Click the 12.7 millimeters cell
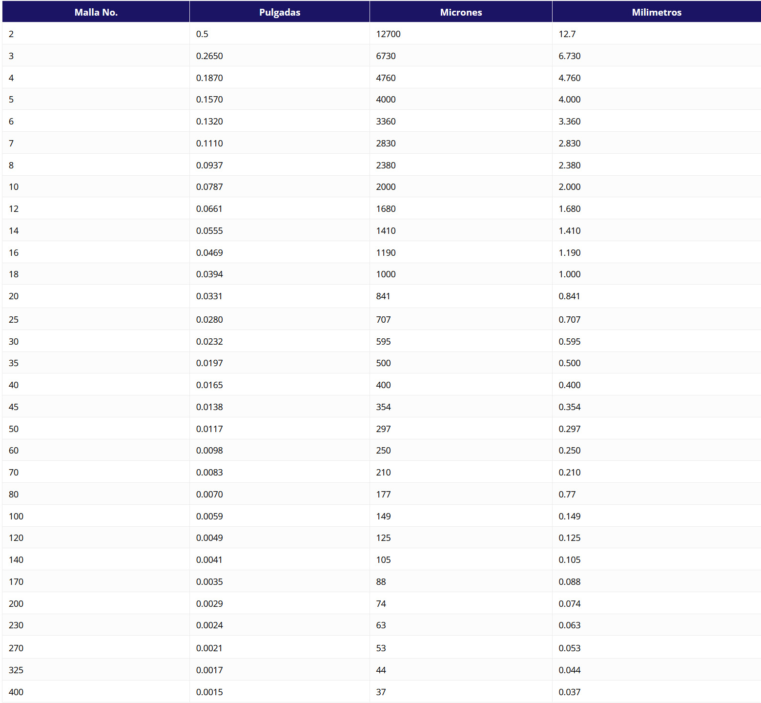761x703 pixels. pyautogui.click(x=567, y=34)
